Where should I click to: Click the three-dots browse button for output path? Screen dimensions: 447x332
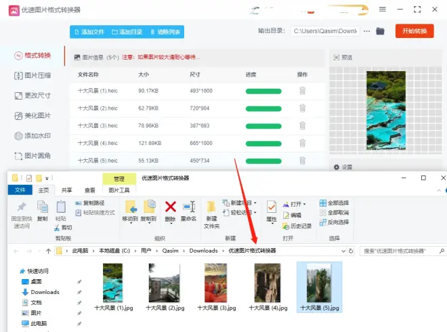point(367,31)
